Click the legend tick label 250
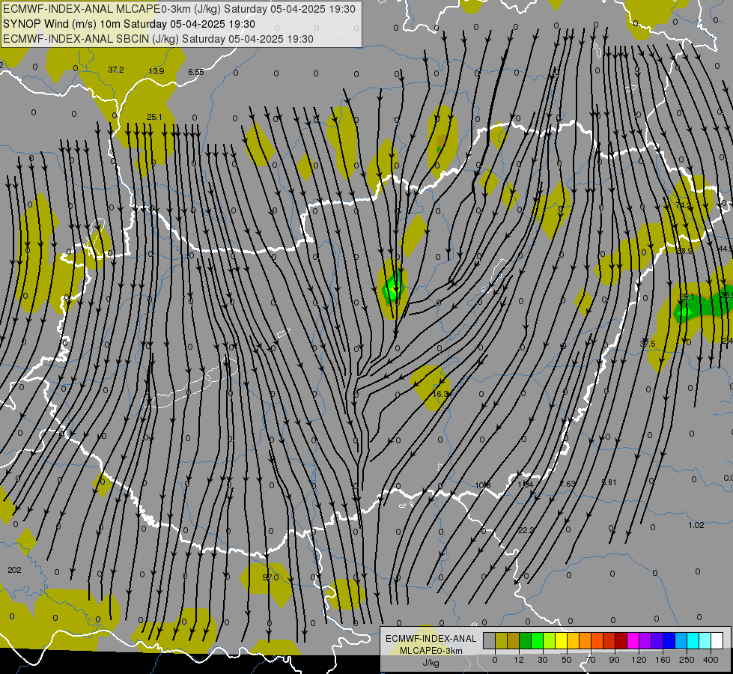 pyautogui.click(x=687, y=660)
